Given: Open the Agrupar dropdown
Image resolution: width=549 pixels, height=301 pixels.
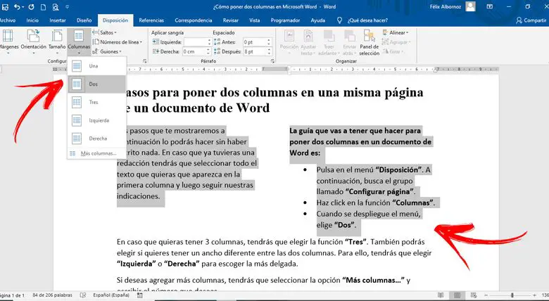Looking at the screenshot, I should [396, 42].
